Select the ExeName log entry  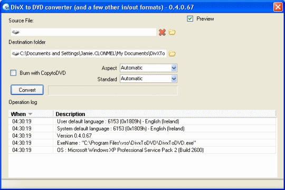coord(142,143)
